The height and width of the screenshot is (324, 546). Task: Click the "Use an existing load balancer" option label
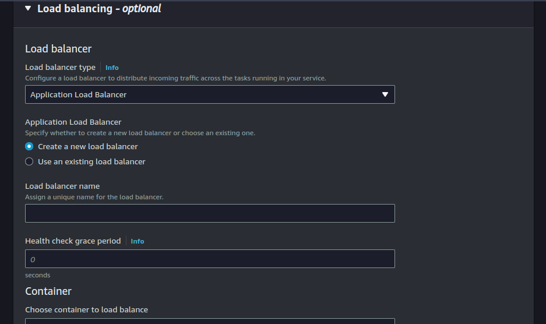pos(91,161)
